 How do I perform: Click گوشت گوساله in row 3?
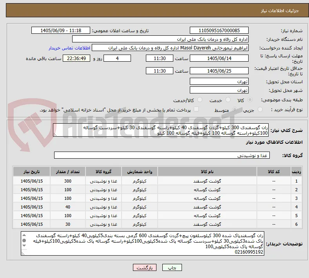pos(207,198)
